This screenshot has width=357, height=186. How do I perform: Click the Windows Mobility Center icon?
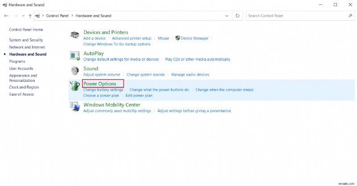pyautogui.click(x=75, y=107)
